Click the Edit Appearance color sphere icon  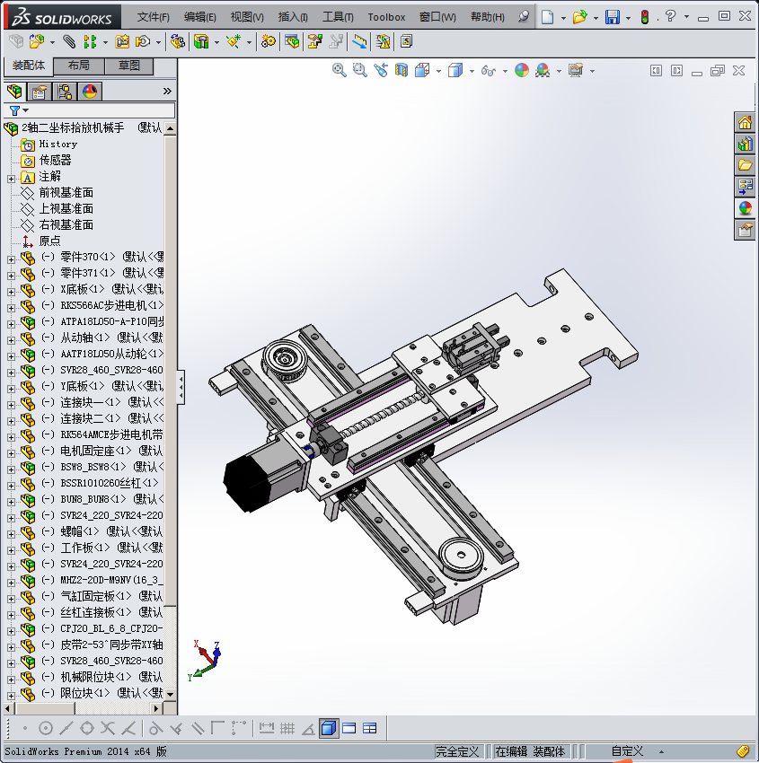point(522,71)
